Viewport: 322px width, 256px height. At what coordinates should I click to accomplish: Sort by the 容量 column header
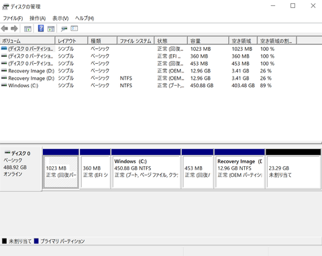[208, 41]
